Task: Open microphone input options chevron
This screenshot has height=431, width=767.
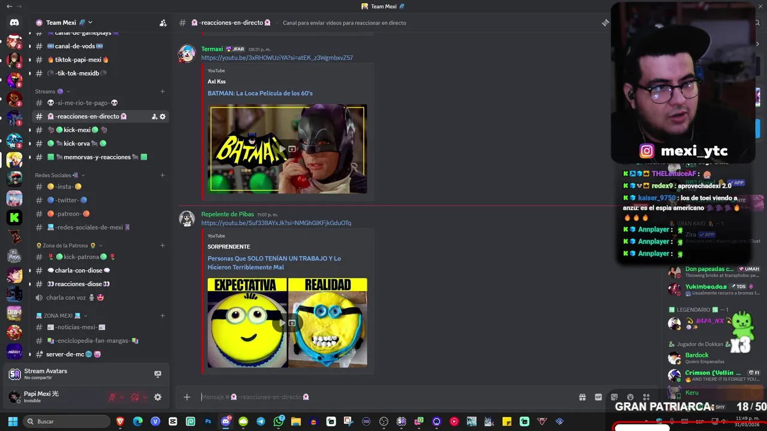Action: (122, 397)
